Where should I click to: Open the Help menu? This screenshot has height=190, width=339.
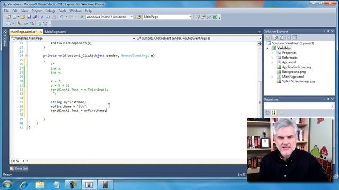pos(88,11)
